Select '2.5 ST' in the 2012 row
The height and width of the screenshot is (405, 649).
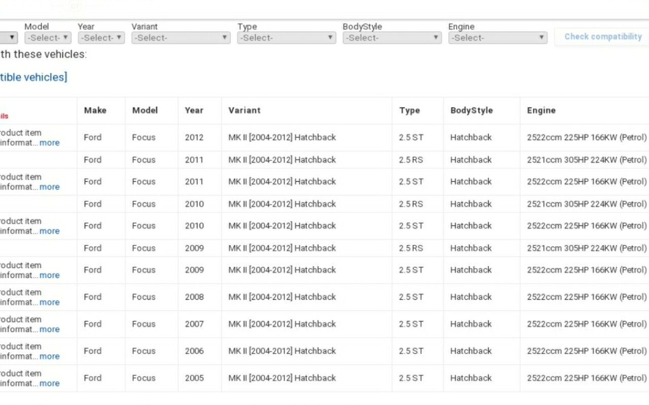411,137
